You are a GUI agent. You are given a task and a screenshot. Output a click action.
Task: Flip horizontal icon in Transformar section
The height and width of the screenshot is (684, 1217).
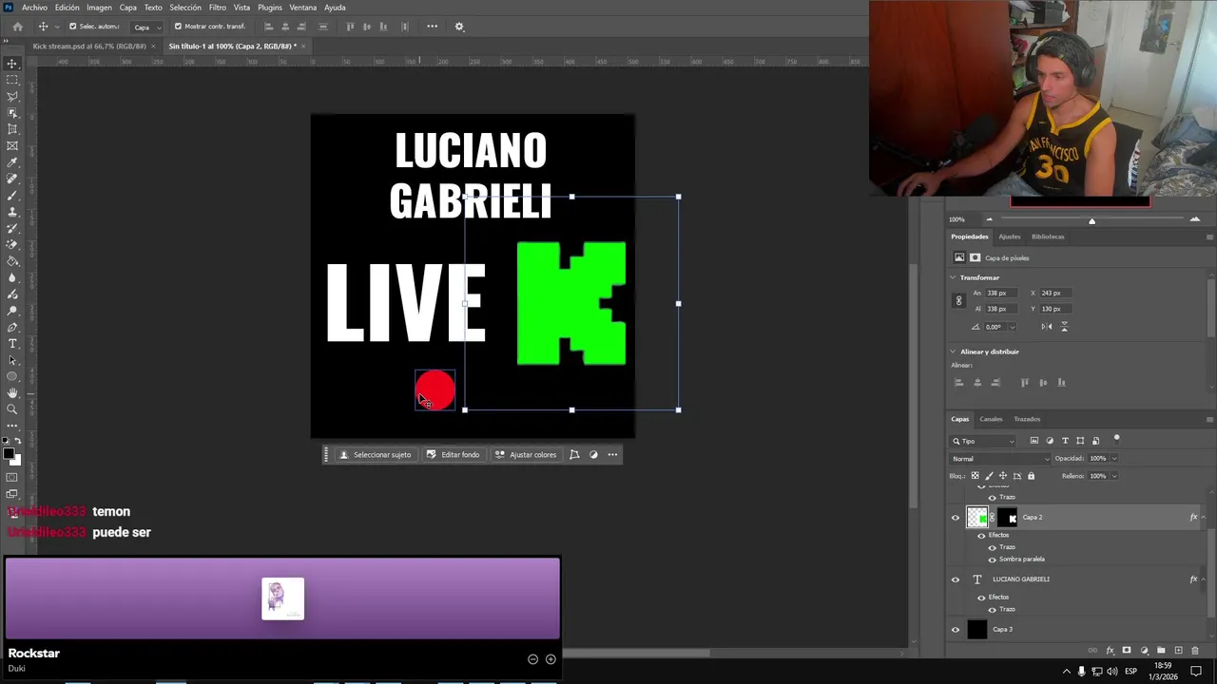(1047, 327)
